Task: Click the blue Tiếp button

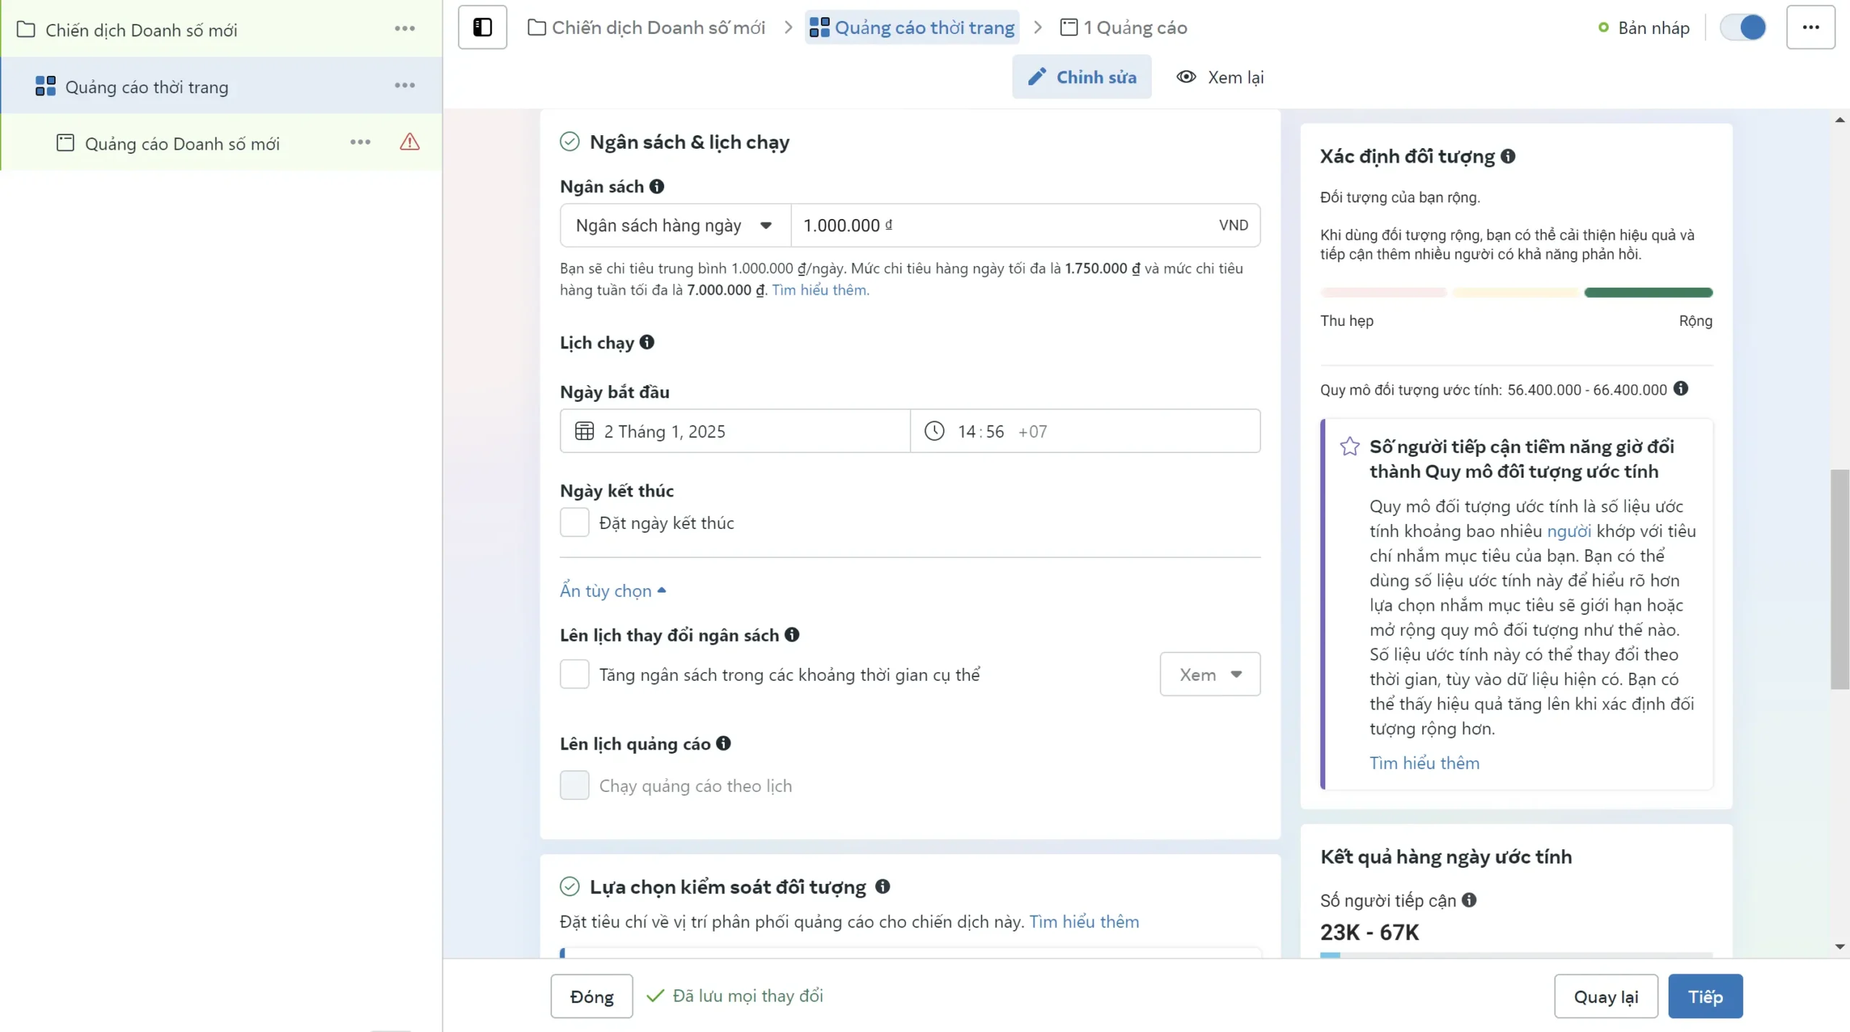Action: tap(1705, 996)
